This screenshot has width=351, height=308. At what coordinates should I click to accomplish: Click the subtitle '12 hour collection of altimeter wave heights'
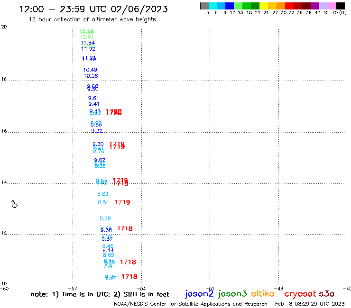[92, 19]
